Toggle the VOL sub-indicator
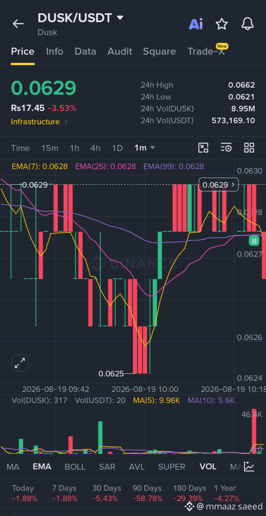Image resolution: width=266 pixels, height=516 pixels. (208, 467)
